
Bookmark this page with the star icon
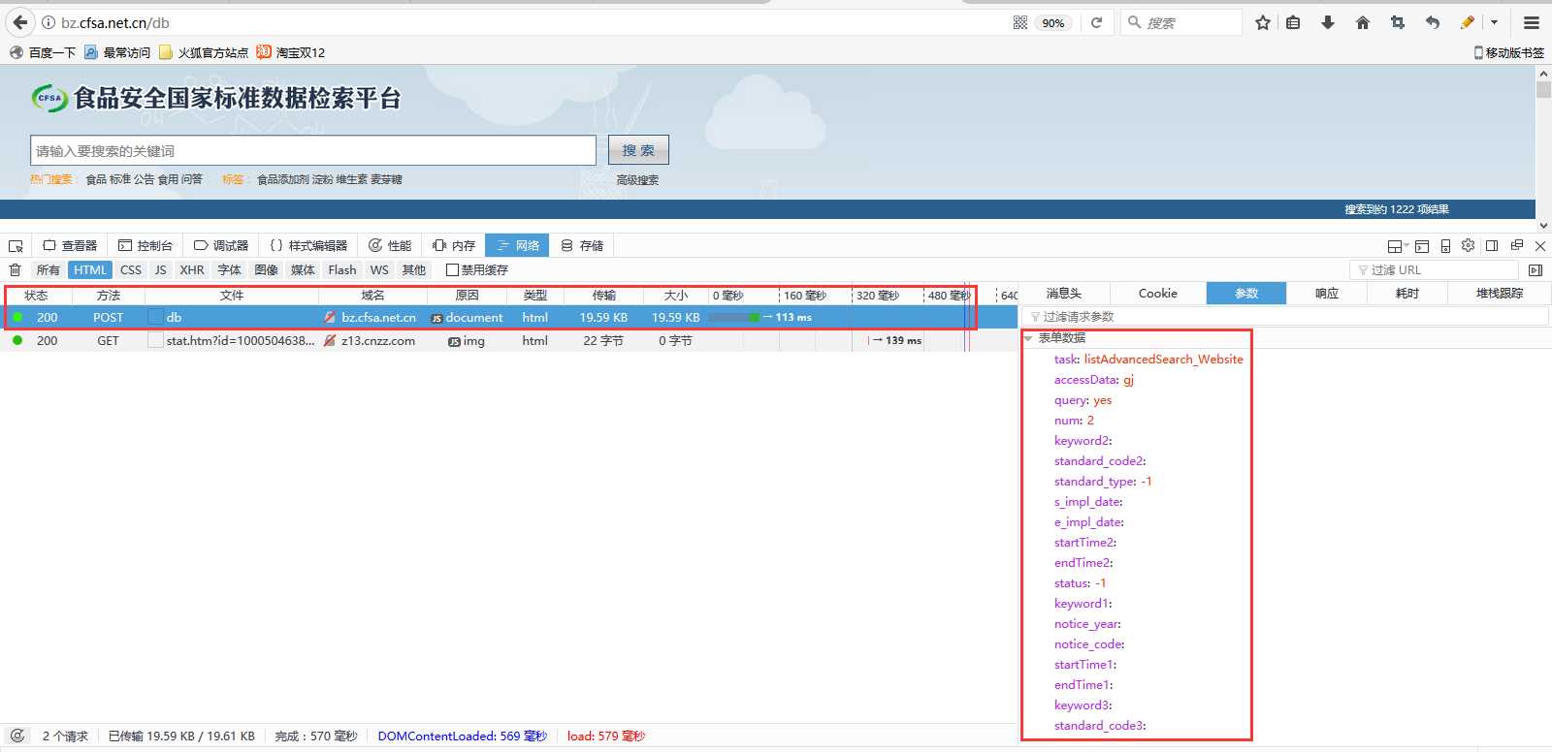coord(1262,22)
